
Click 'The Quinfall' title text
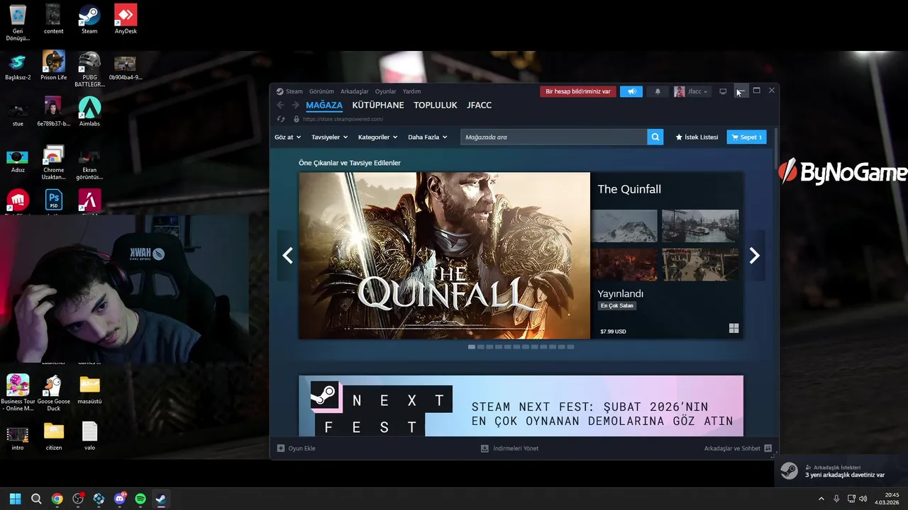(629, 189)
